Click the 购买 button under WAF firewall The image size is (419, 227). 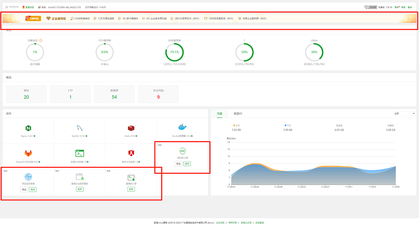pos(187,164)
